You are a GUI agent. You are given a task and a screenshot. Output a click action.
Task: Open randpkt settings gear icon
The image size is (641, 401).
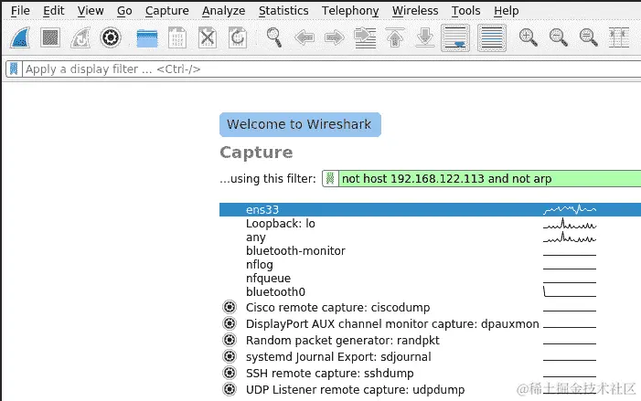click(x=230, y=340)
